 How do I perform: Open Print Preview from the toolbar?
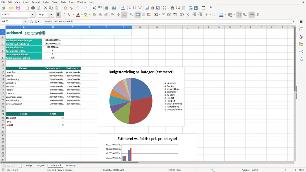[x=39, y=8]
